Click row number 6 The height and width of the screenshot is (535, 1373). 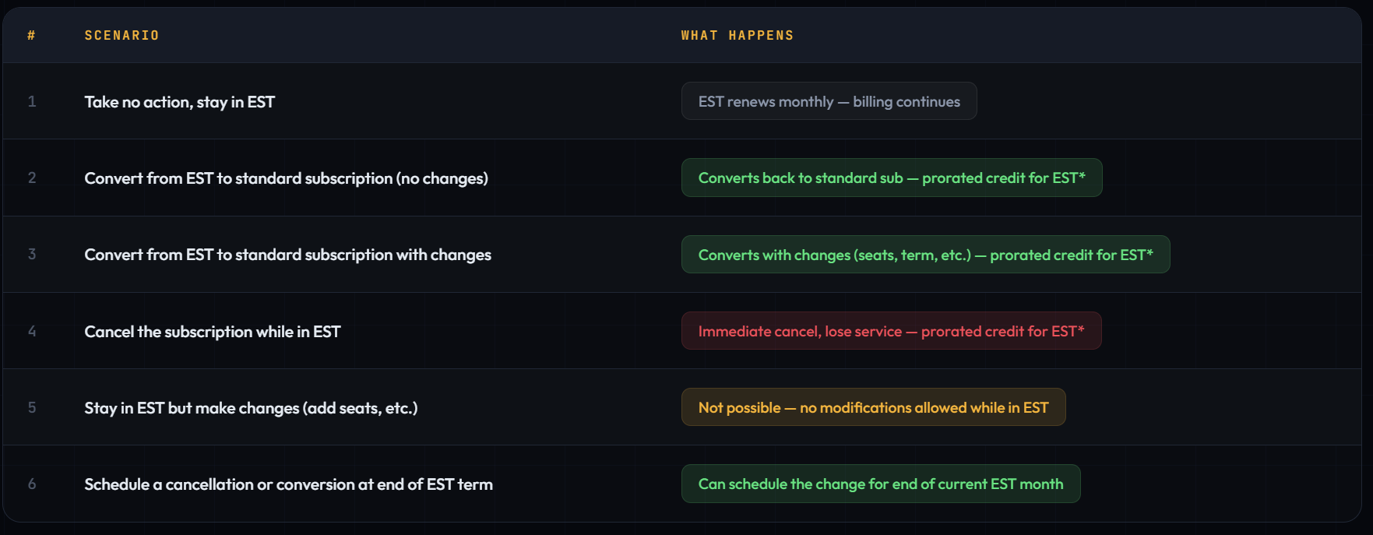[x=32, y=484]
